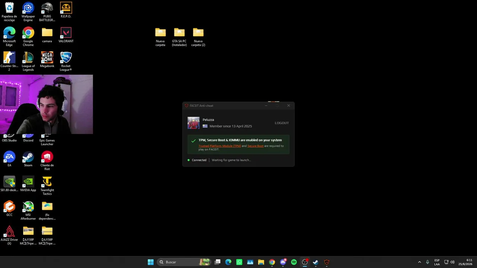This screenshot has width=477, height=268.
Task: Click the Peluzza username text
Action: 208,120
